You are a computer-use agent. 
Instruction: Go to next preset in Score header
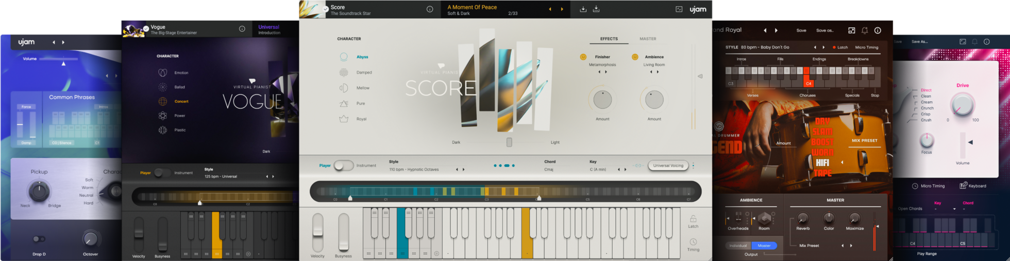click(x=562, y=9)
